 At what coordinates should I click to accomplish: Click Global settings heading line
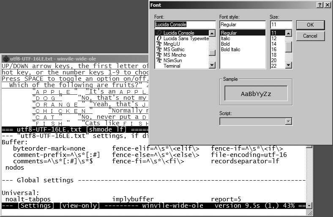154,180
